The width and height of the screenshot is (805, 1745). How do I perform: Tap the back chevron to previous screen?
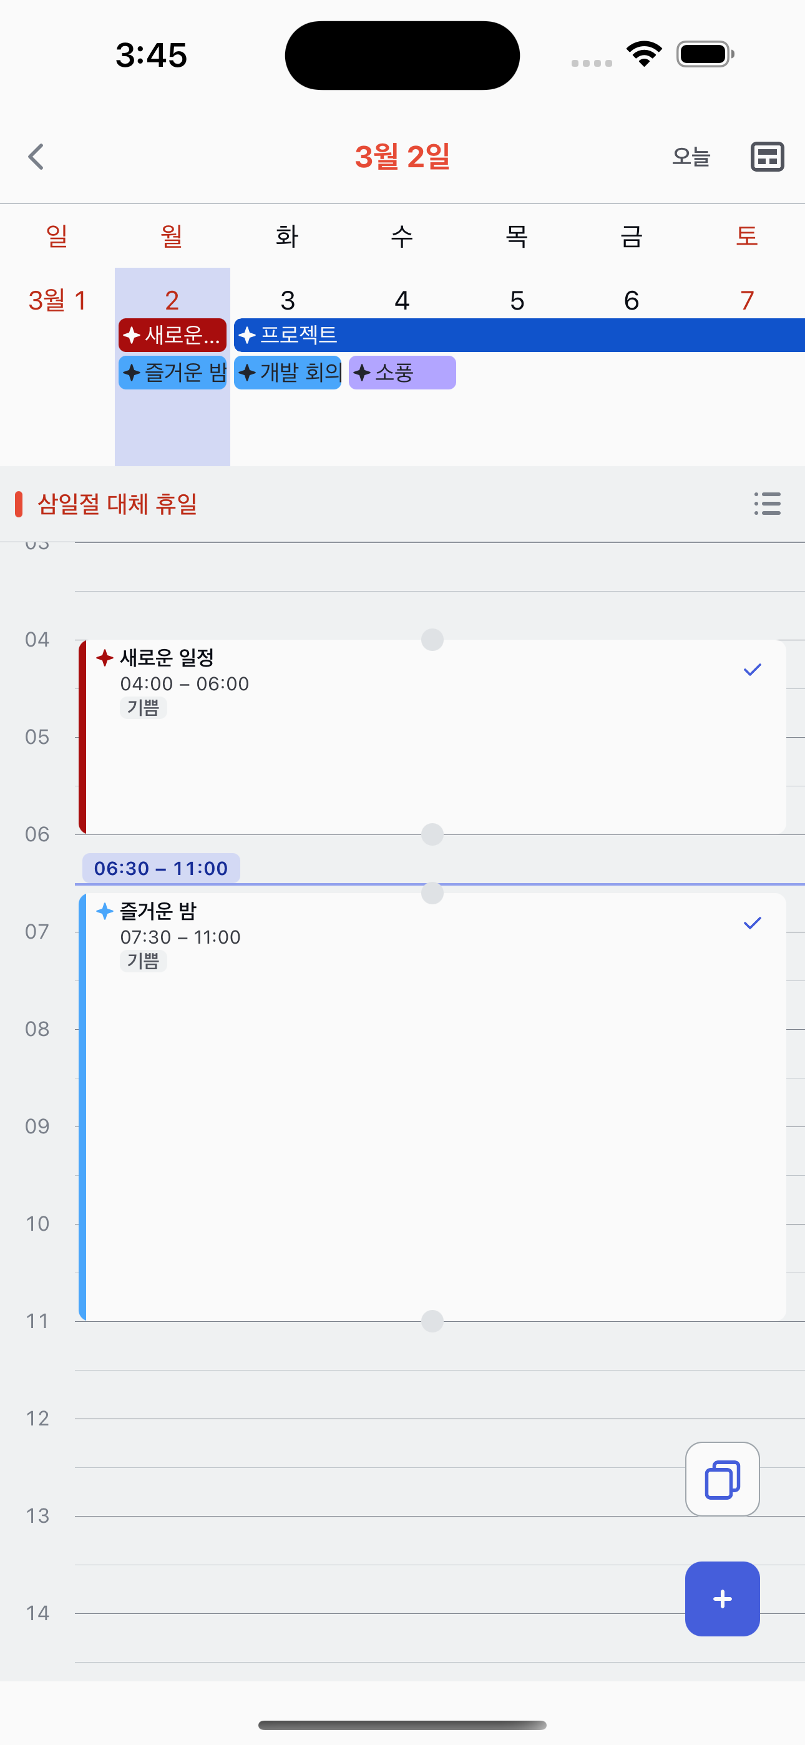tap(36, 157)
